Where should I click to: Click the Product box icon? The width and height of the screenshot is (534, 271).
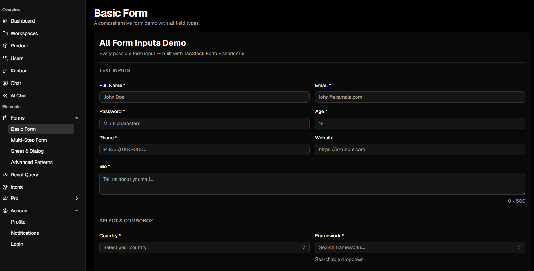click(5, 46)
